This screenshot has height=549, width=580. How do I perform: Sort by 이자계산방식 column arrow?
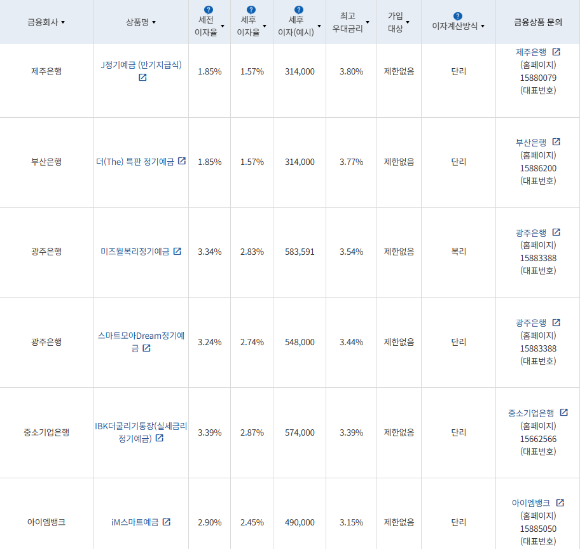[x=483, y=26]
